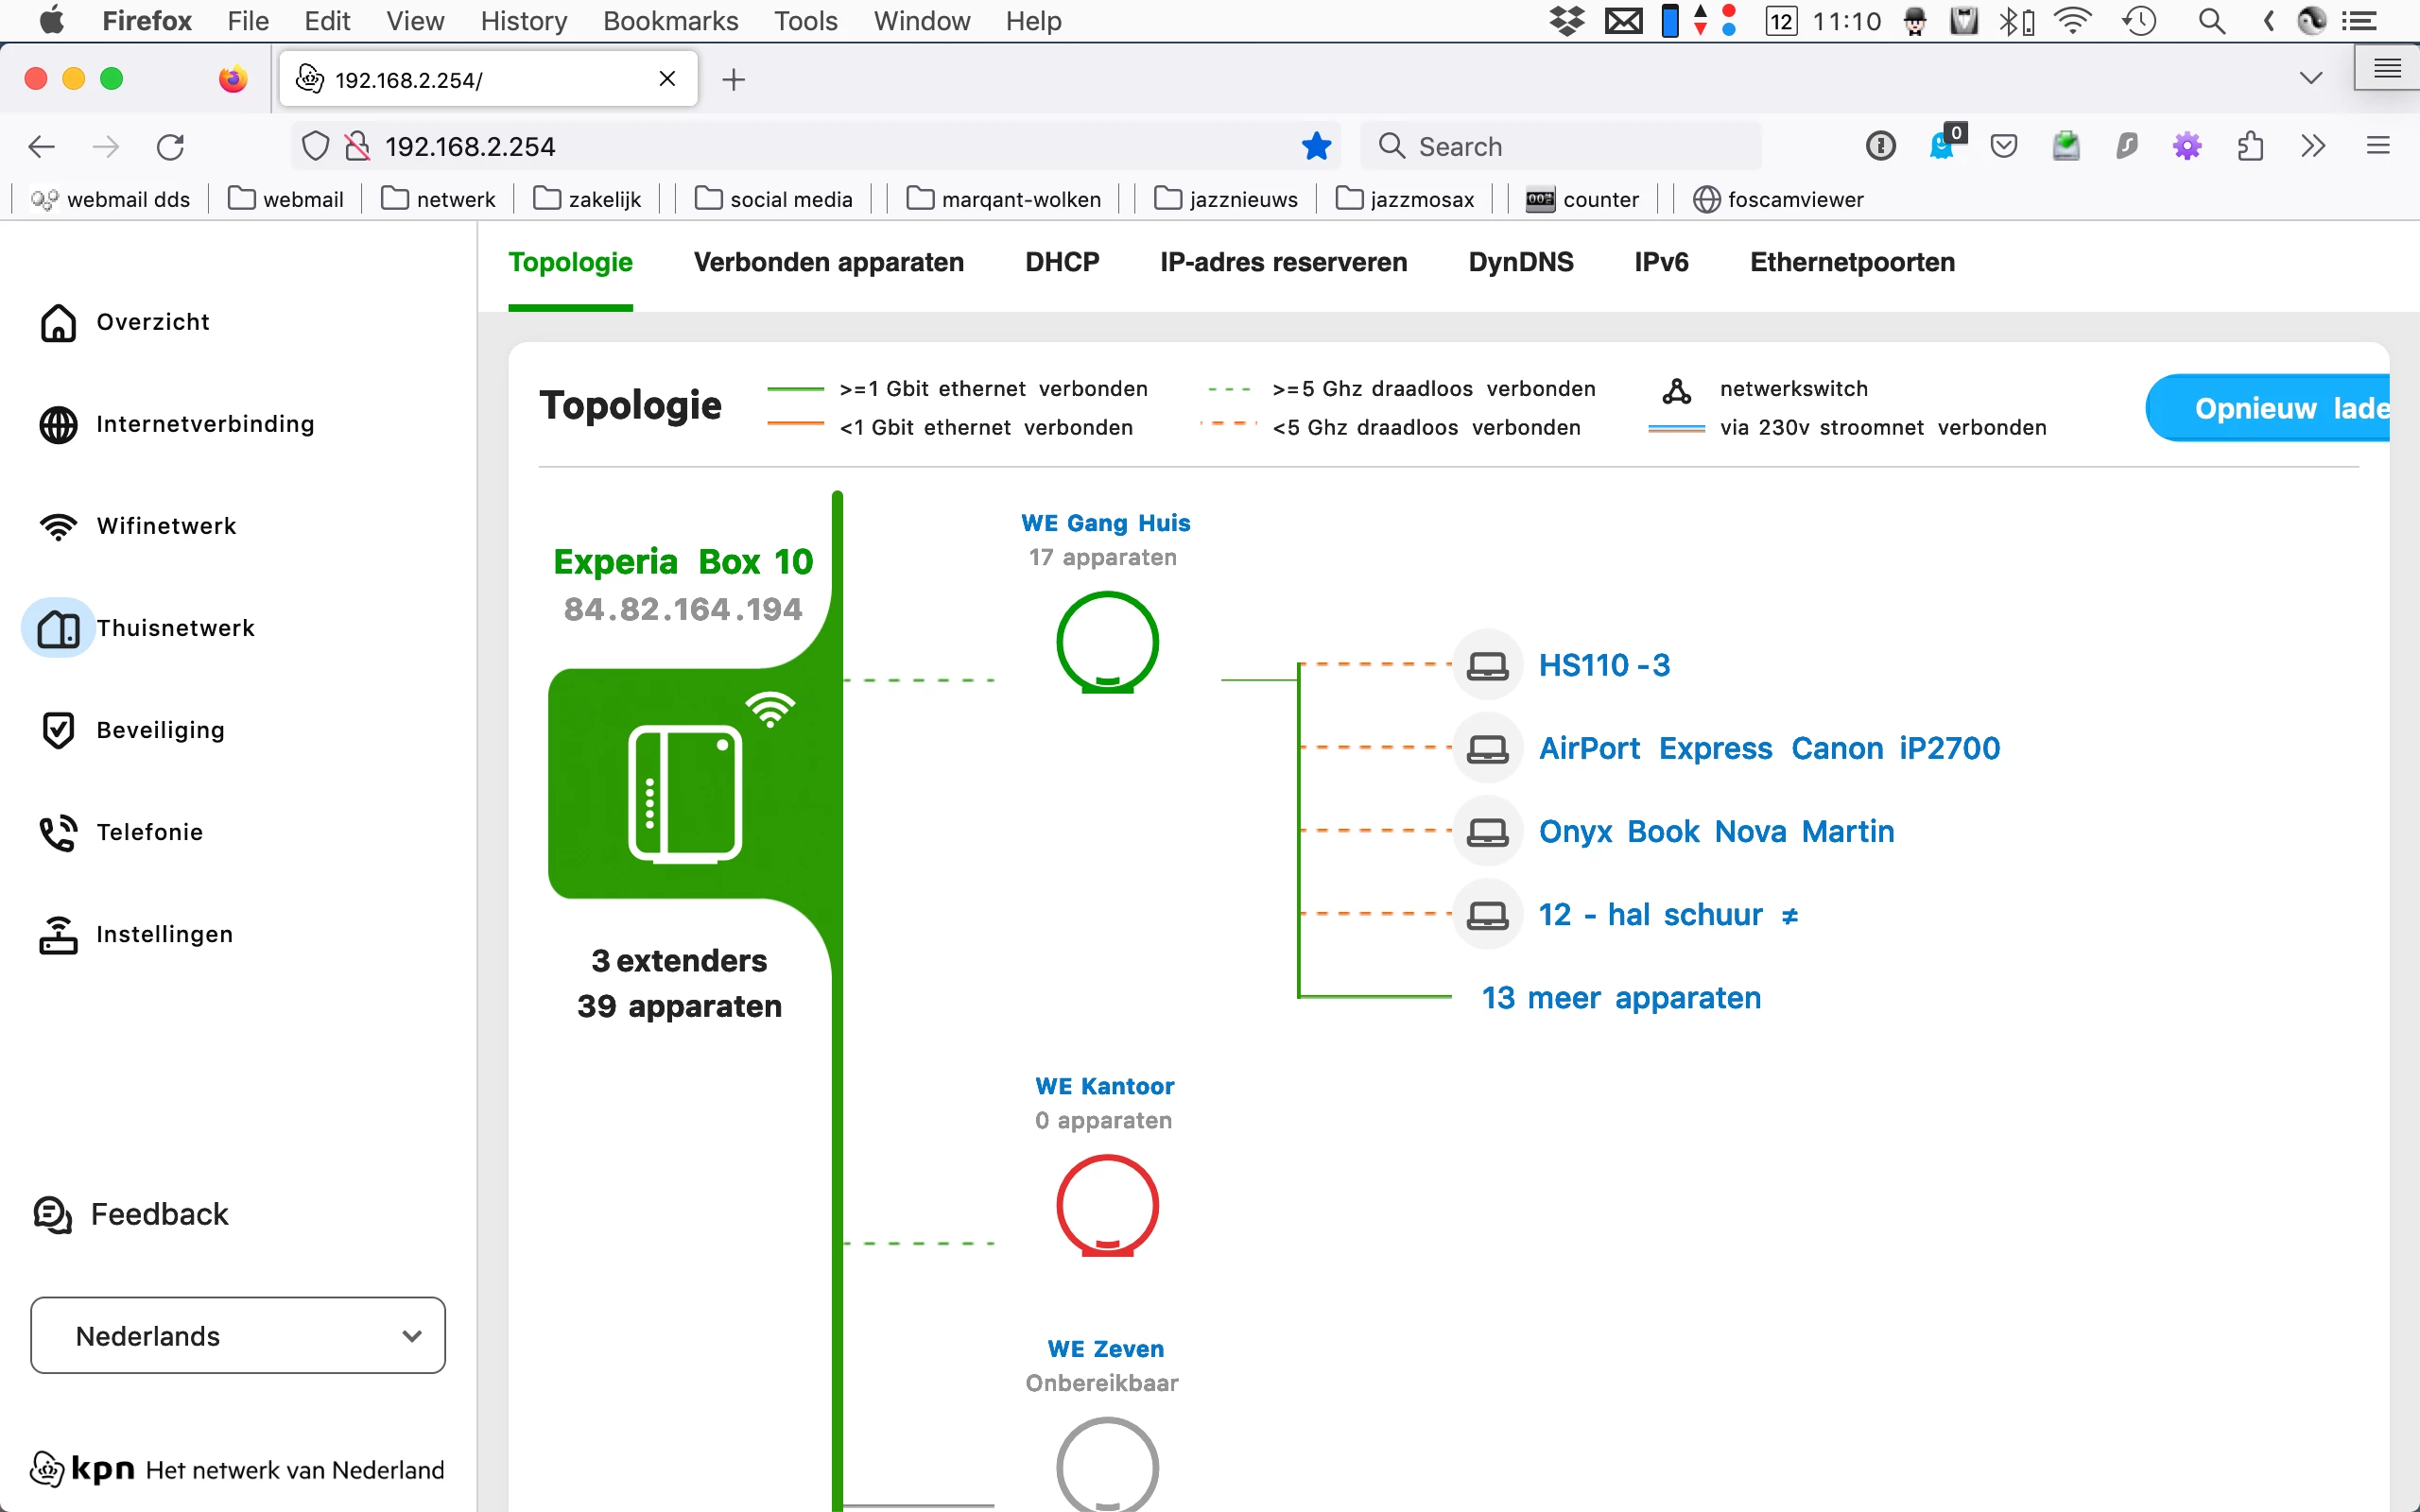The width and height of the screenshot is (2420, 1512).
Task: Click the red WE Kantoor extender circle
Action: pyautogui.click(x=1107, y=1205)
